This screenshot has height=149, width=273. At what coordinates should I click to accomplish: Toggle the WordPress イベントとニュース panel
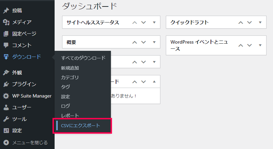point(260,45)
